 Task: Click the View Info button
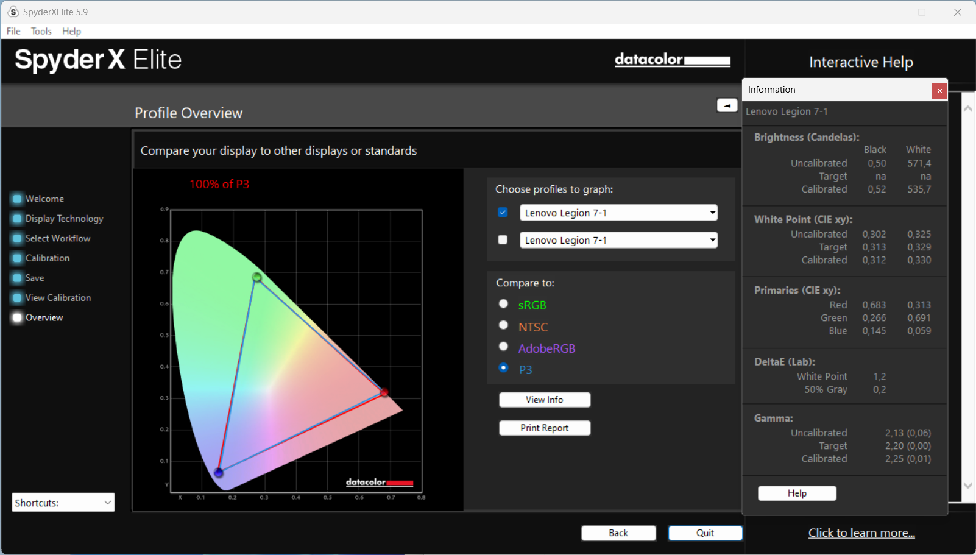545,400
